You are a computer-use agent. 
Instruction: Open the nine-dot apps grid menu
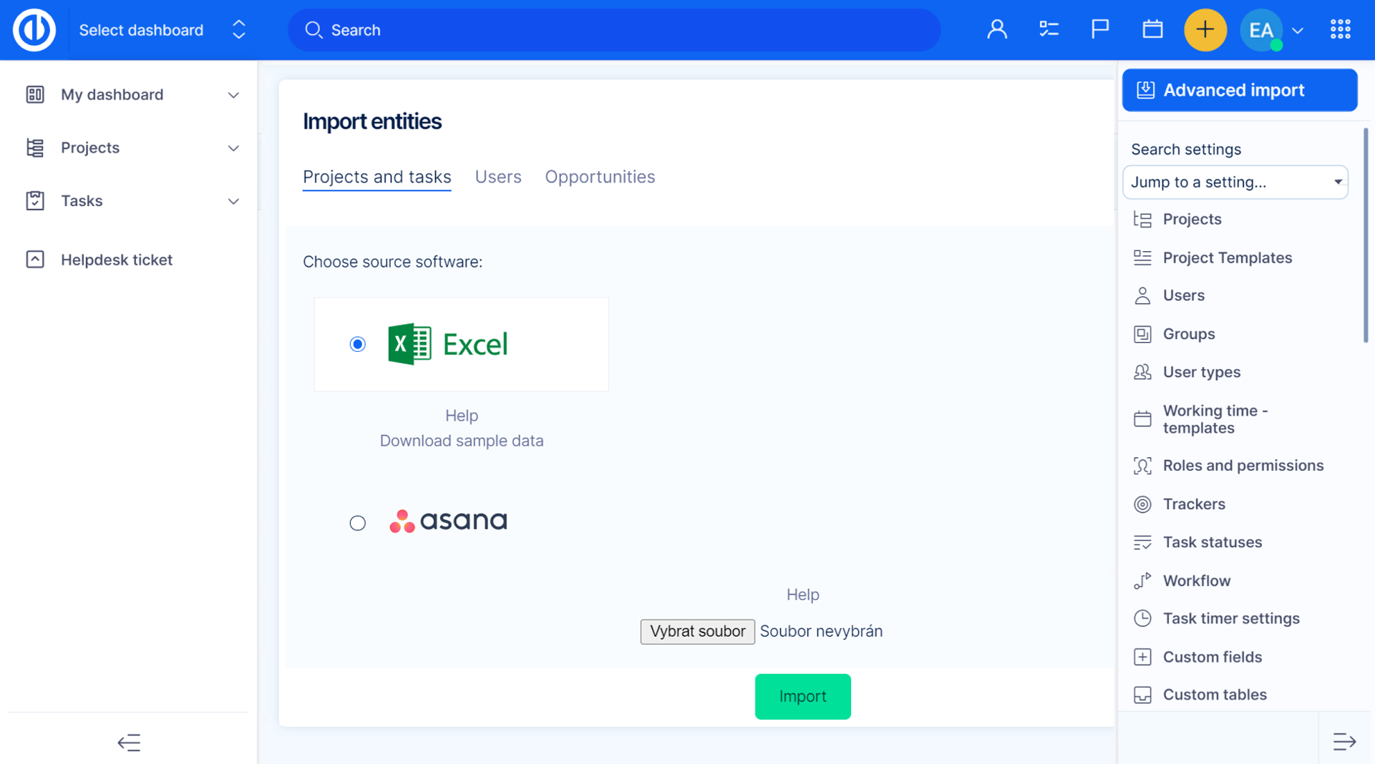(1340, 30)
